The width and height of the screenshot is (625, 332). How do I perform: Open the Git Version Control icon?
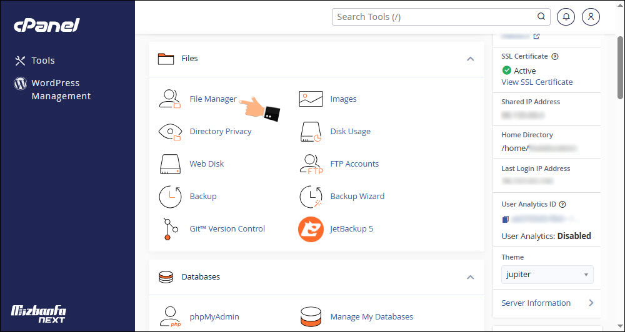[171, 229]
